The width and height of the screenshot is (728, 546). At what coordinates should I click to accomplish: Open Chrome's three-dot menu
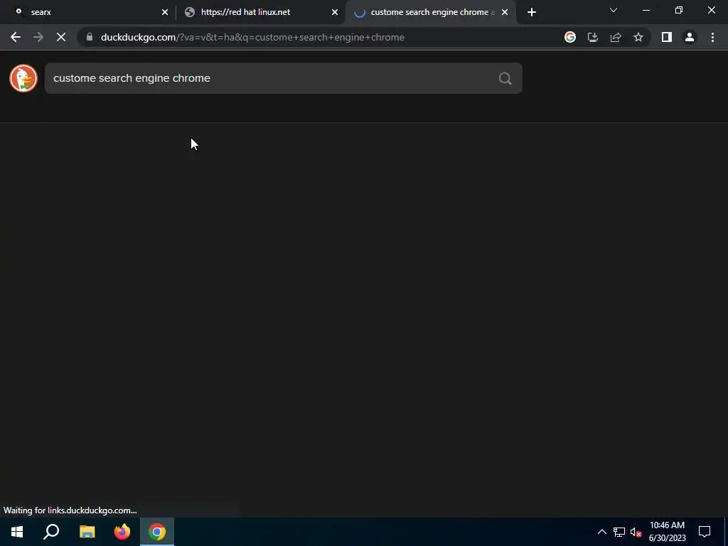pos(712,37)
